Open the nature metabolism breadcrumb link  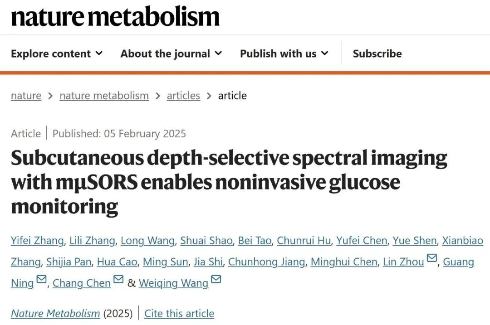[x=104, y=96]
